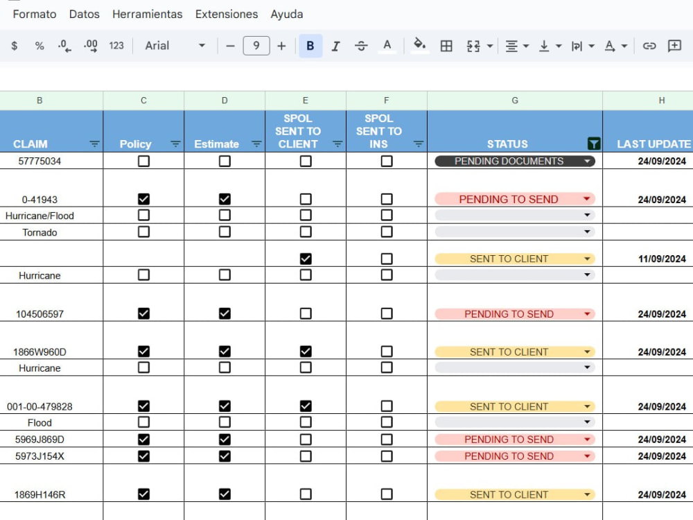Image resolution: width=693 pixels, height=520 pixels.
Task: Open the Extensiones menu
Action: pyautogui.click(x=227, y=14)
